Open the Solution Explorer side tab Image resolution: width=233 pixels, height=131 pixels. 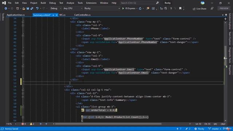click(230, 21)
